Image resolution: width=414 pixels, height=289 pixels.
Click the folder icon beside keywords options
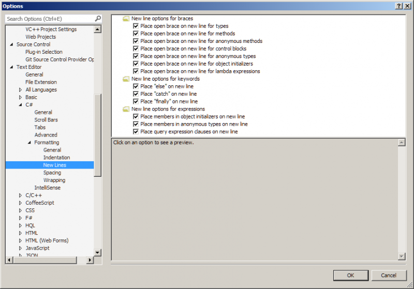126,79
